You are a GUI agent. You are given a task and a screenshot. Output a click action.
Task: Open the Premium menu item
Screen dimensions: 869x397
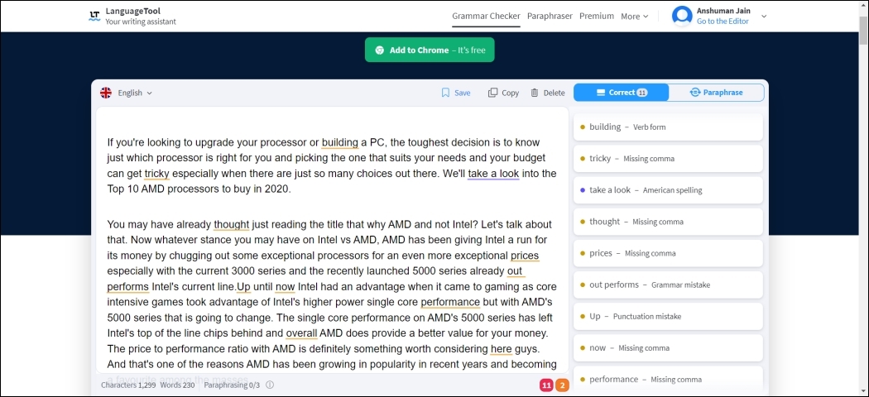(x=596, y=16)
